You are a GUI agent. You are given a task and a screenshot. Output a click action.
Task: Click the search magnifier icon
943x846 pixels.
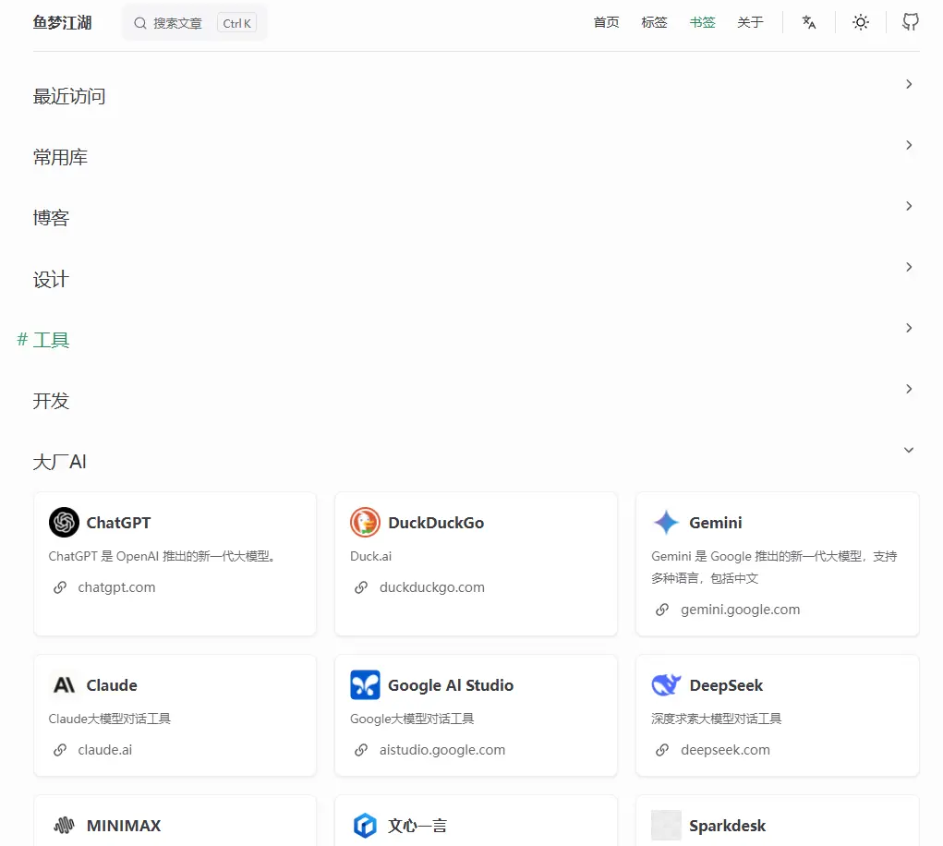(x=140, y=23)
